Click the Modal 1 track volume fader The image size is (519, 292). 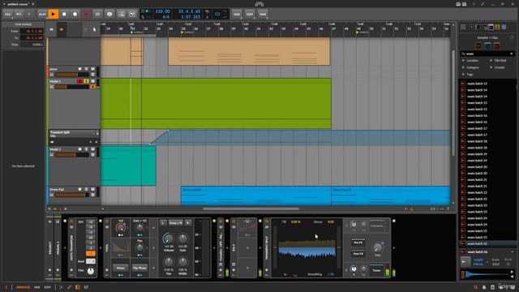tap(72, 87)
